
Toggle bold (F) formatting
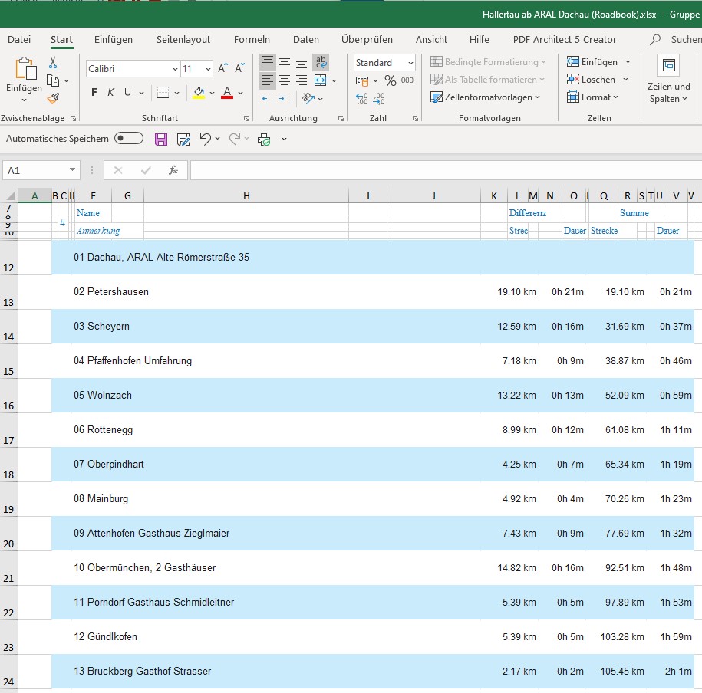(94, 93)
